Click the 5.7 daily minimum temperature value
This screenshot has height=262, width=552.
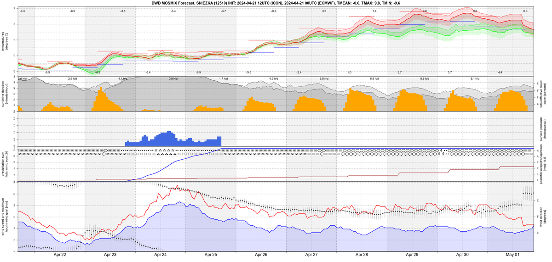pyautogui.click(x=450, y=72)
